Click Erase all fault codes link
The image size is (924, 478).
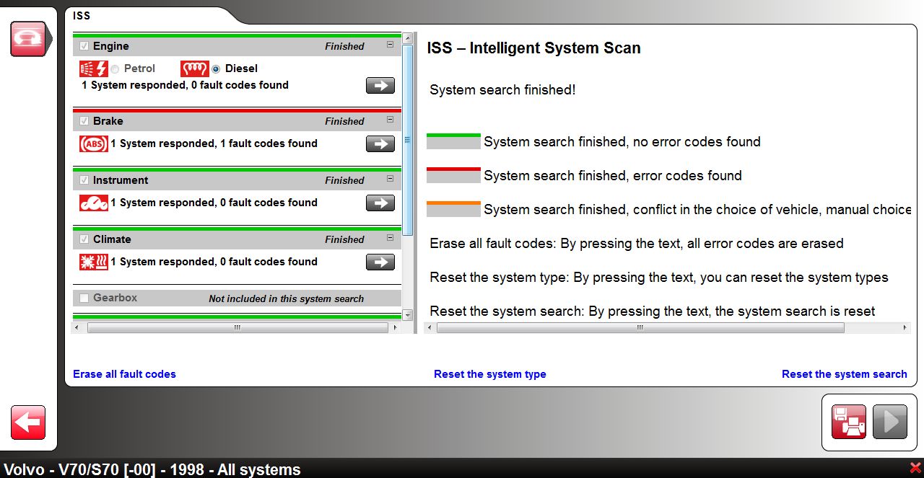(x=124, y=374)
